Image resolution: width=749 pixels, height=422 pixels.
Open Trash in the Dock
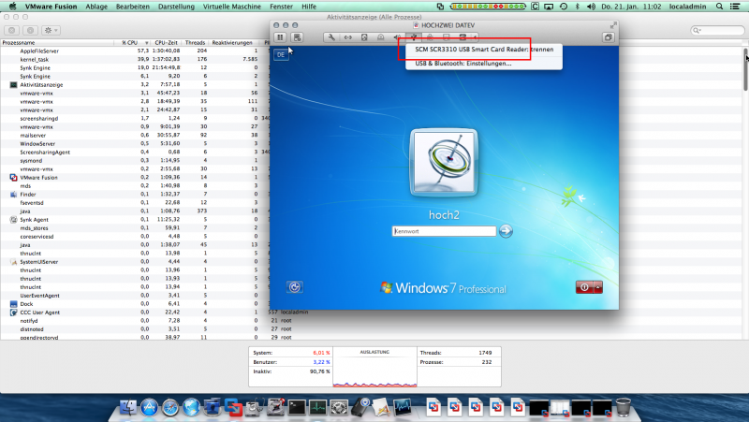624,408
